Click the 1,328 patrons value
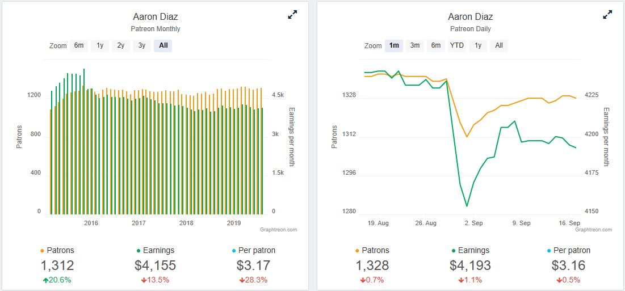625x291 pixels. click(x=372, y=265)
